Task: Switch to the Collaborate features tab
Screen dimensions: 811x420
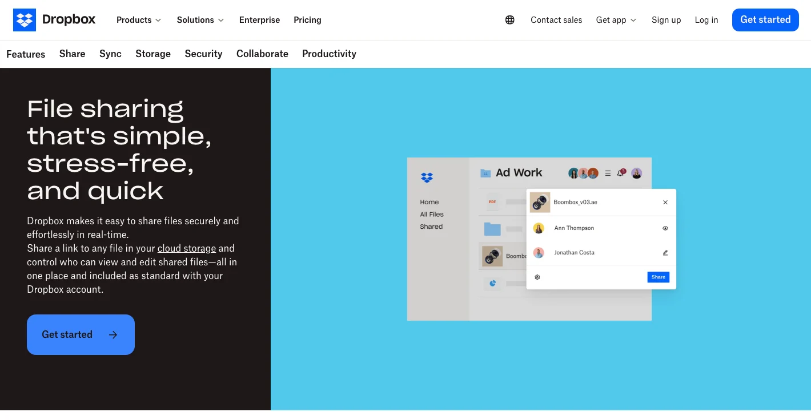Action: pyautogui.click(x=262, y=54)
